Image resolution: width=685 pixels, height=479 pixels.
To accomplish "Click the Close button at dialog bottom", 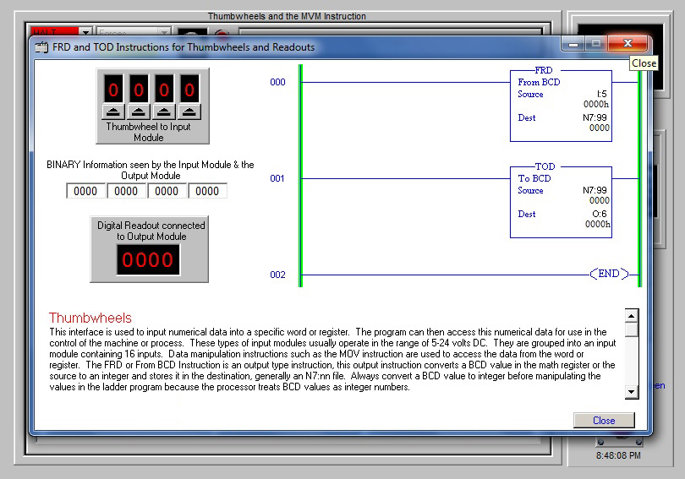I will click(604, 421).
